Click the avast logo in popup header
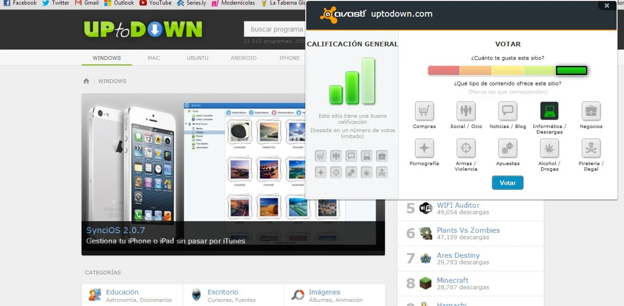Viewport: 624px width, 306px height. tap(342, 15)
